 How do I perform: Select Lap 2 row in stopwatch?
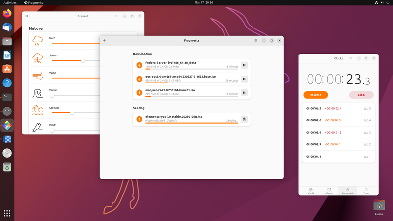point(338,144)
